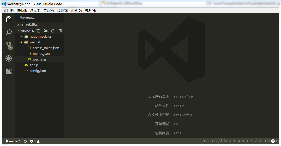Viewport: 281px width, 146px height.
Task: Click the sync changes icon in status bar
Action: pos(25,141)
